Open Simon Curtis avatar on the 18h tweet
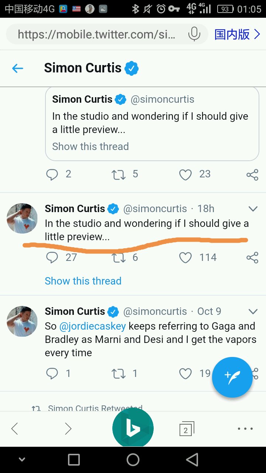This screenshot has height=473, width=266. coord(22,218)
